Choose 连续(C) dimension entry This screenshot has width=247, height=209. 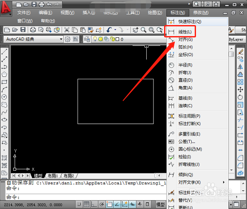[198, 106]
